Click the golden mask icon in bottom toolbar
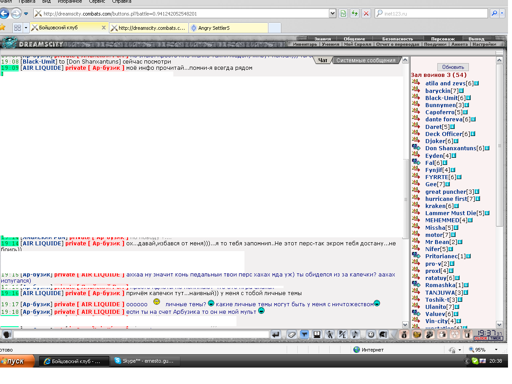This screenshot has width=512, height=384. coord(417,334)
